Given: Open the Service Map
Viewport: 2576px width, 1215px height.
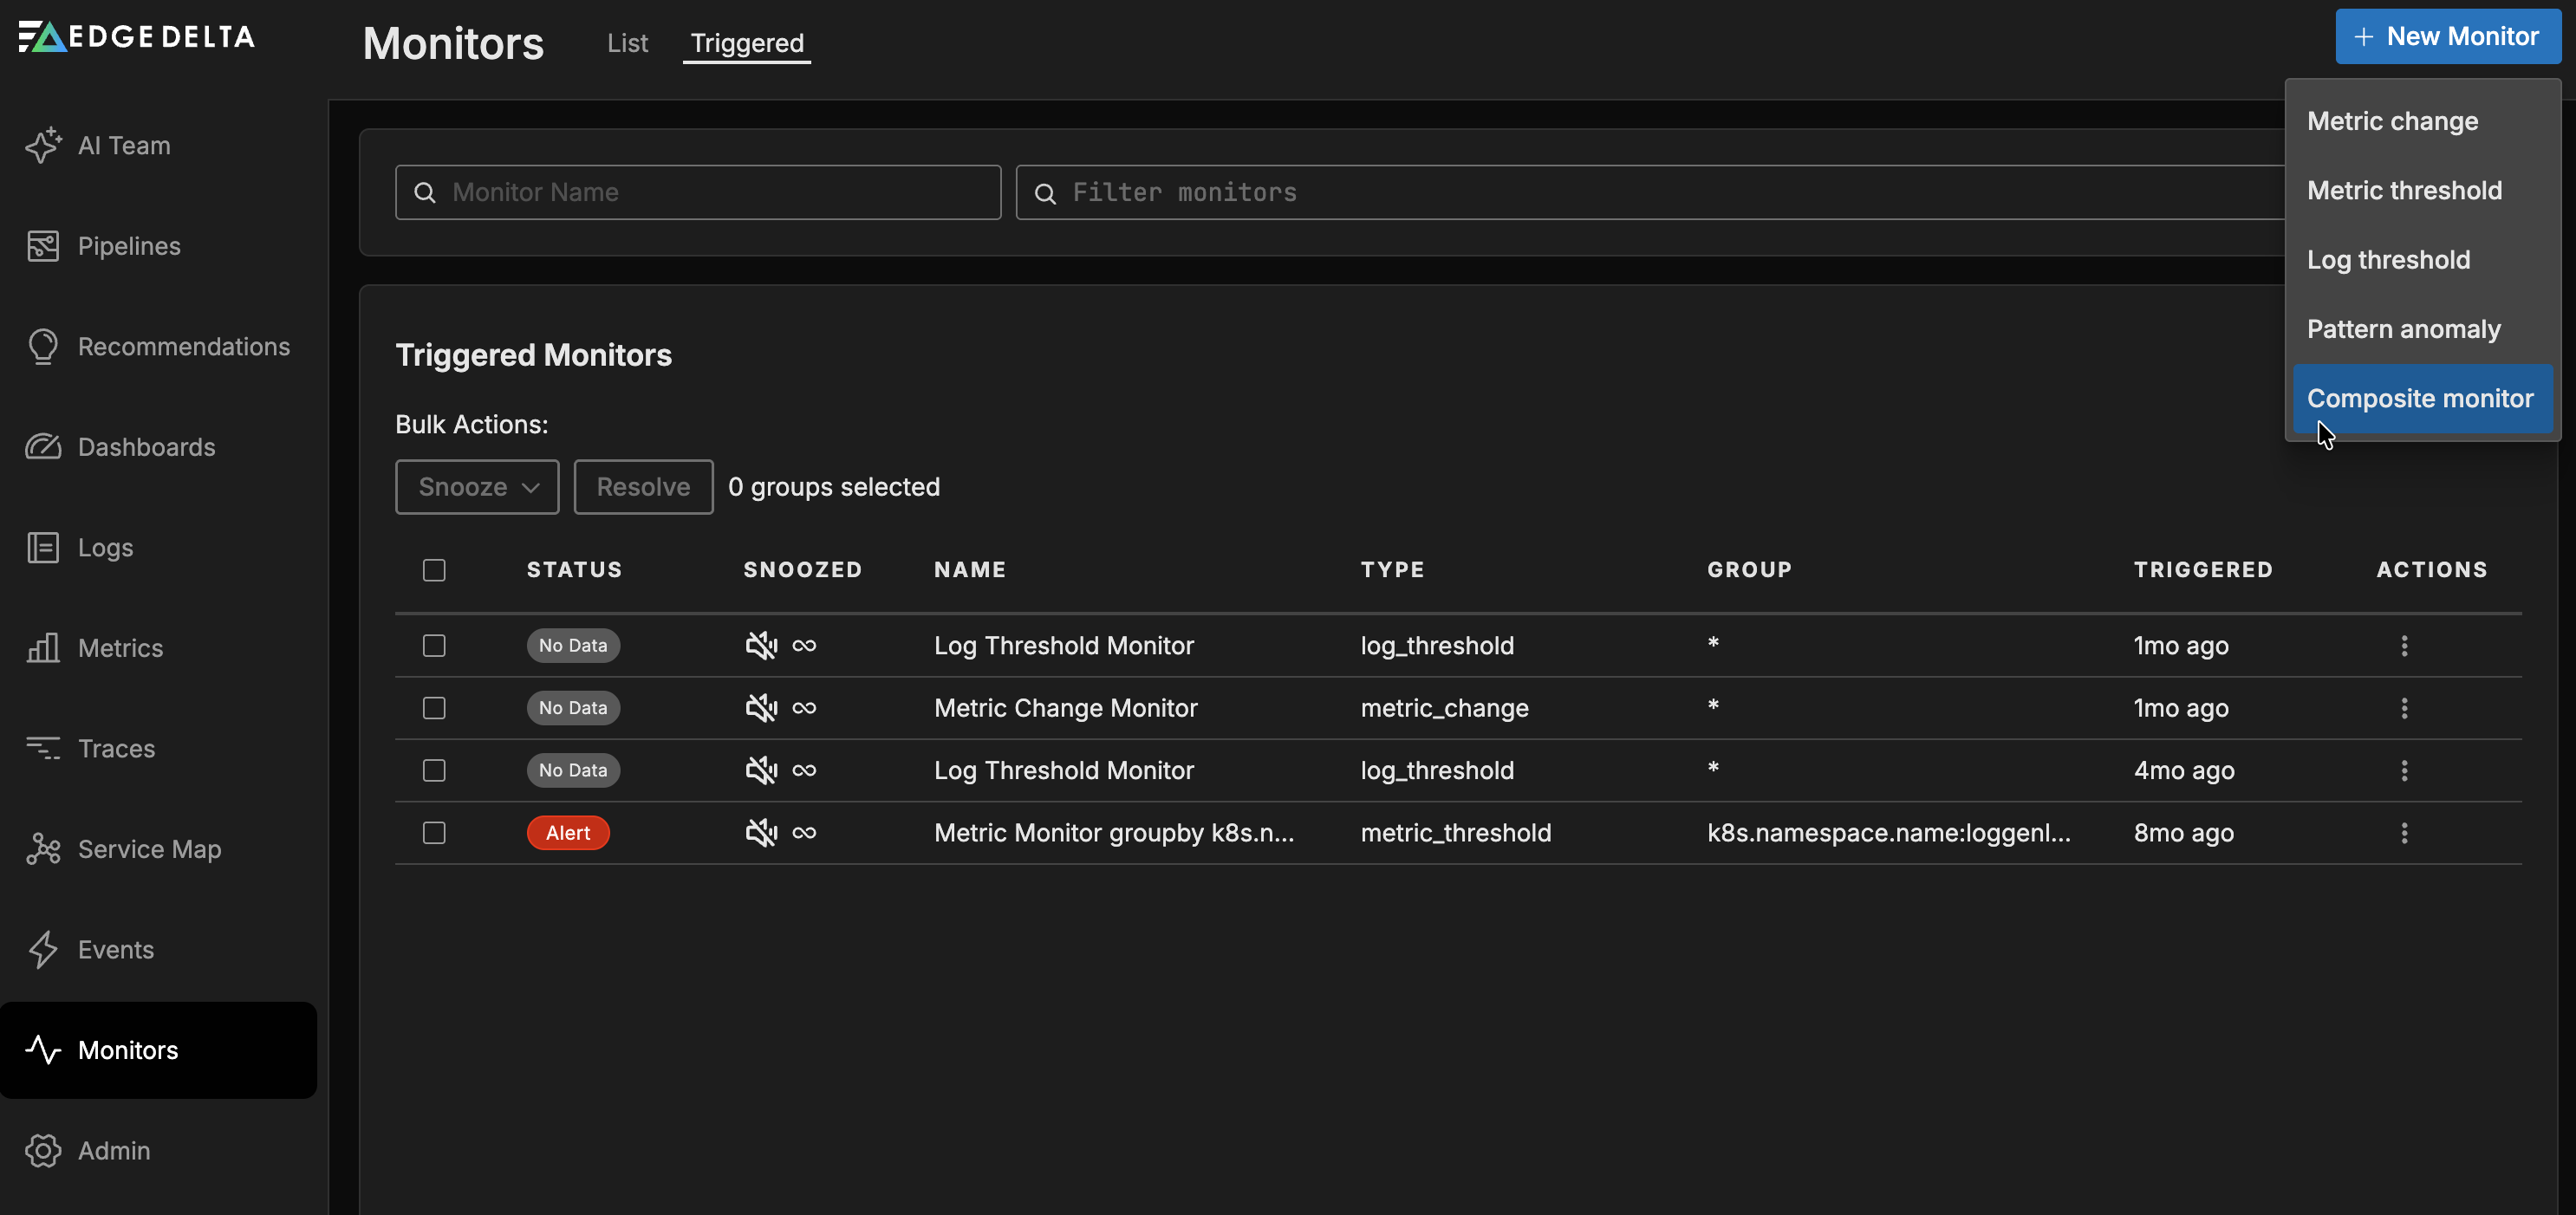Looking at the screenshot, I should pyautogui.click(x=149, y=849).
